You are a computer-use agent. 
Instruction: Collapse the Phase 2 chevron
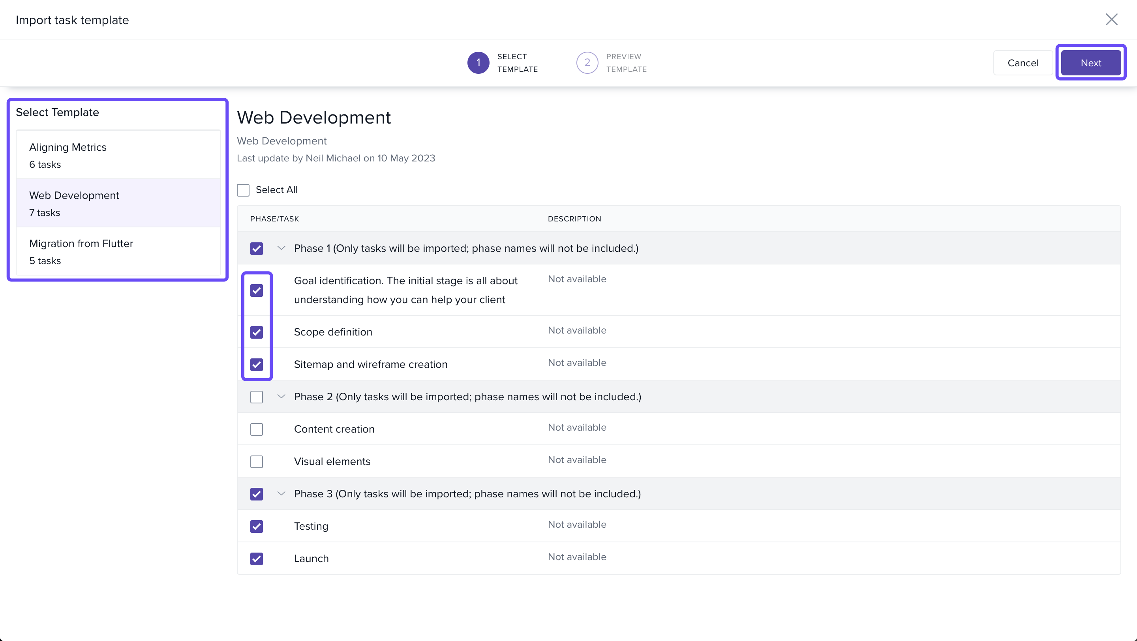click(281, 397)
